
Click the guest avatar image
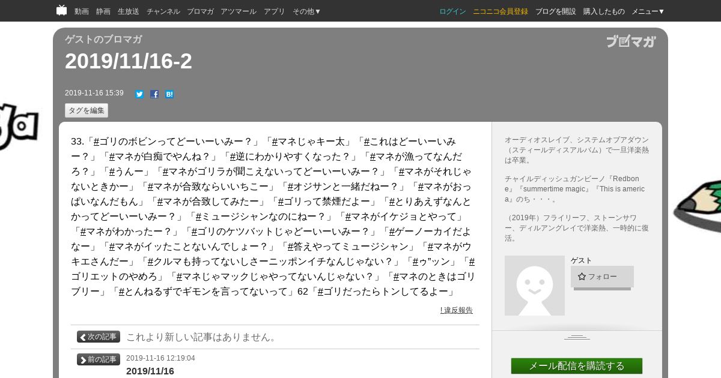535,286
